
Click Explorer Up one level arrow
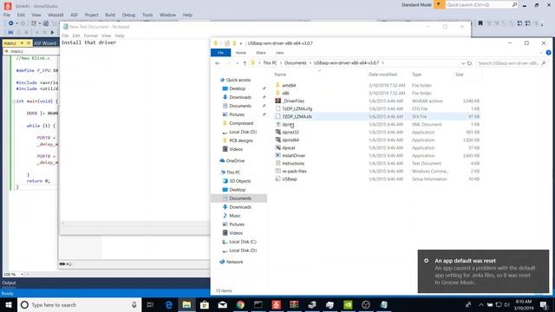tap(245, 63)
